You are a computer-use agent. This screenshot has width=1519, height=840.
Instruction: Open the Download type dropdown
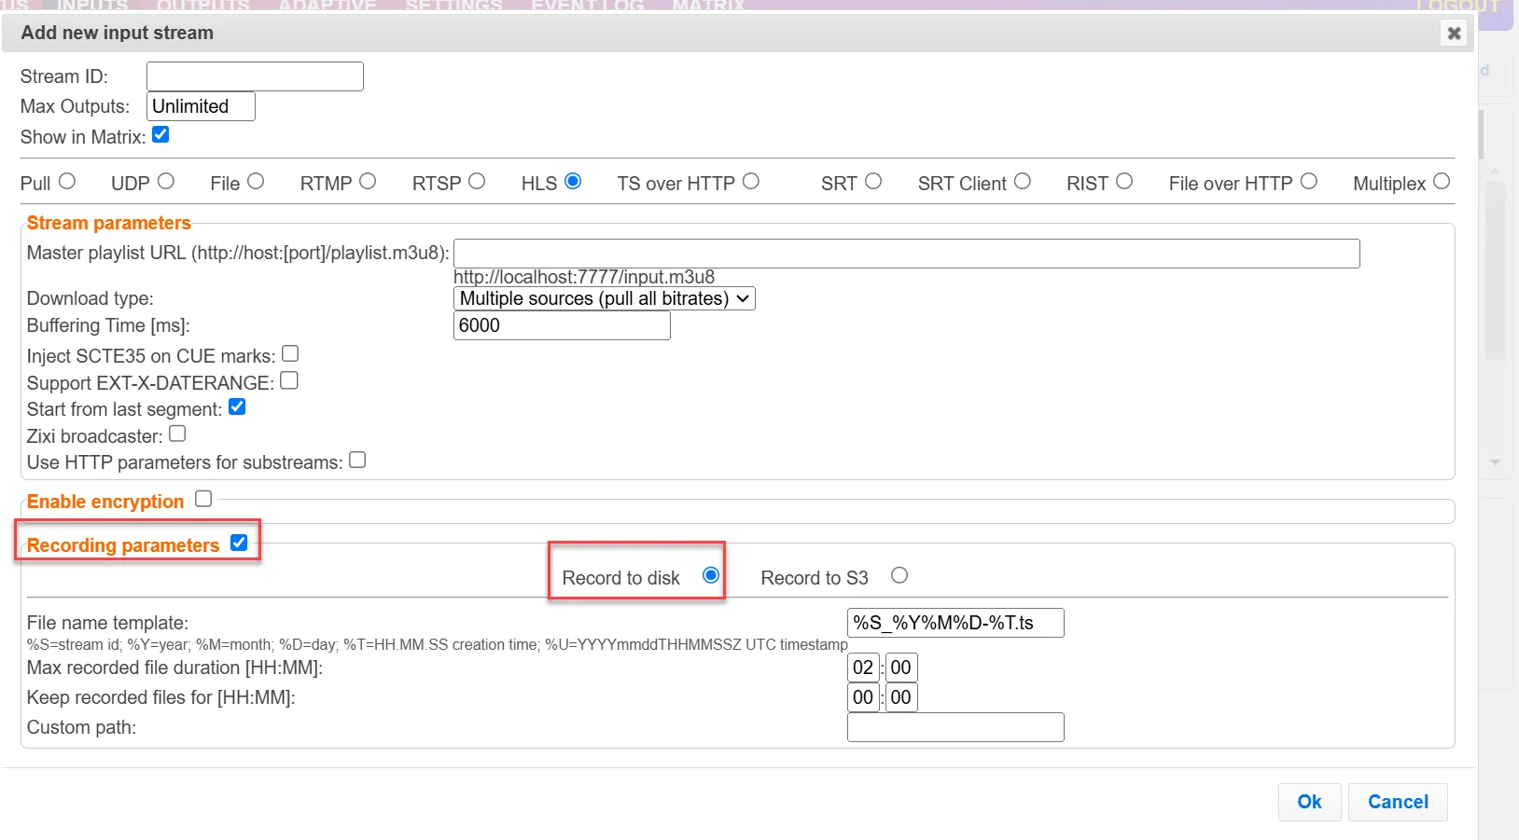click(605, 298)
